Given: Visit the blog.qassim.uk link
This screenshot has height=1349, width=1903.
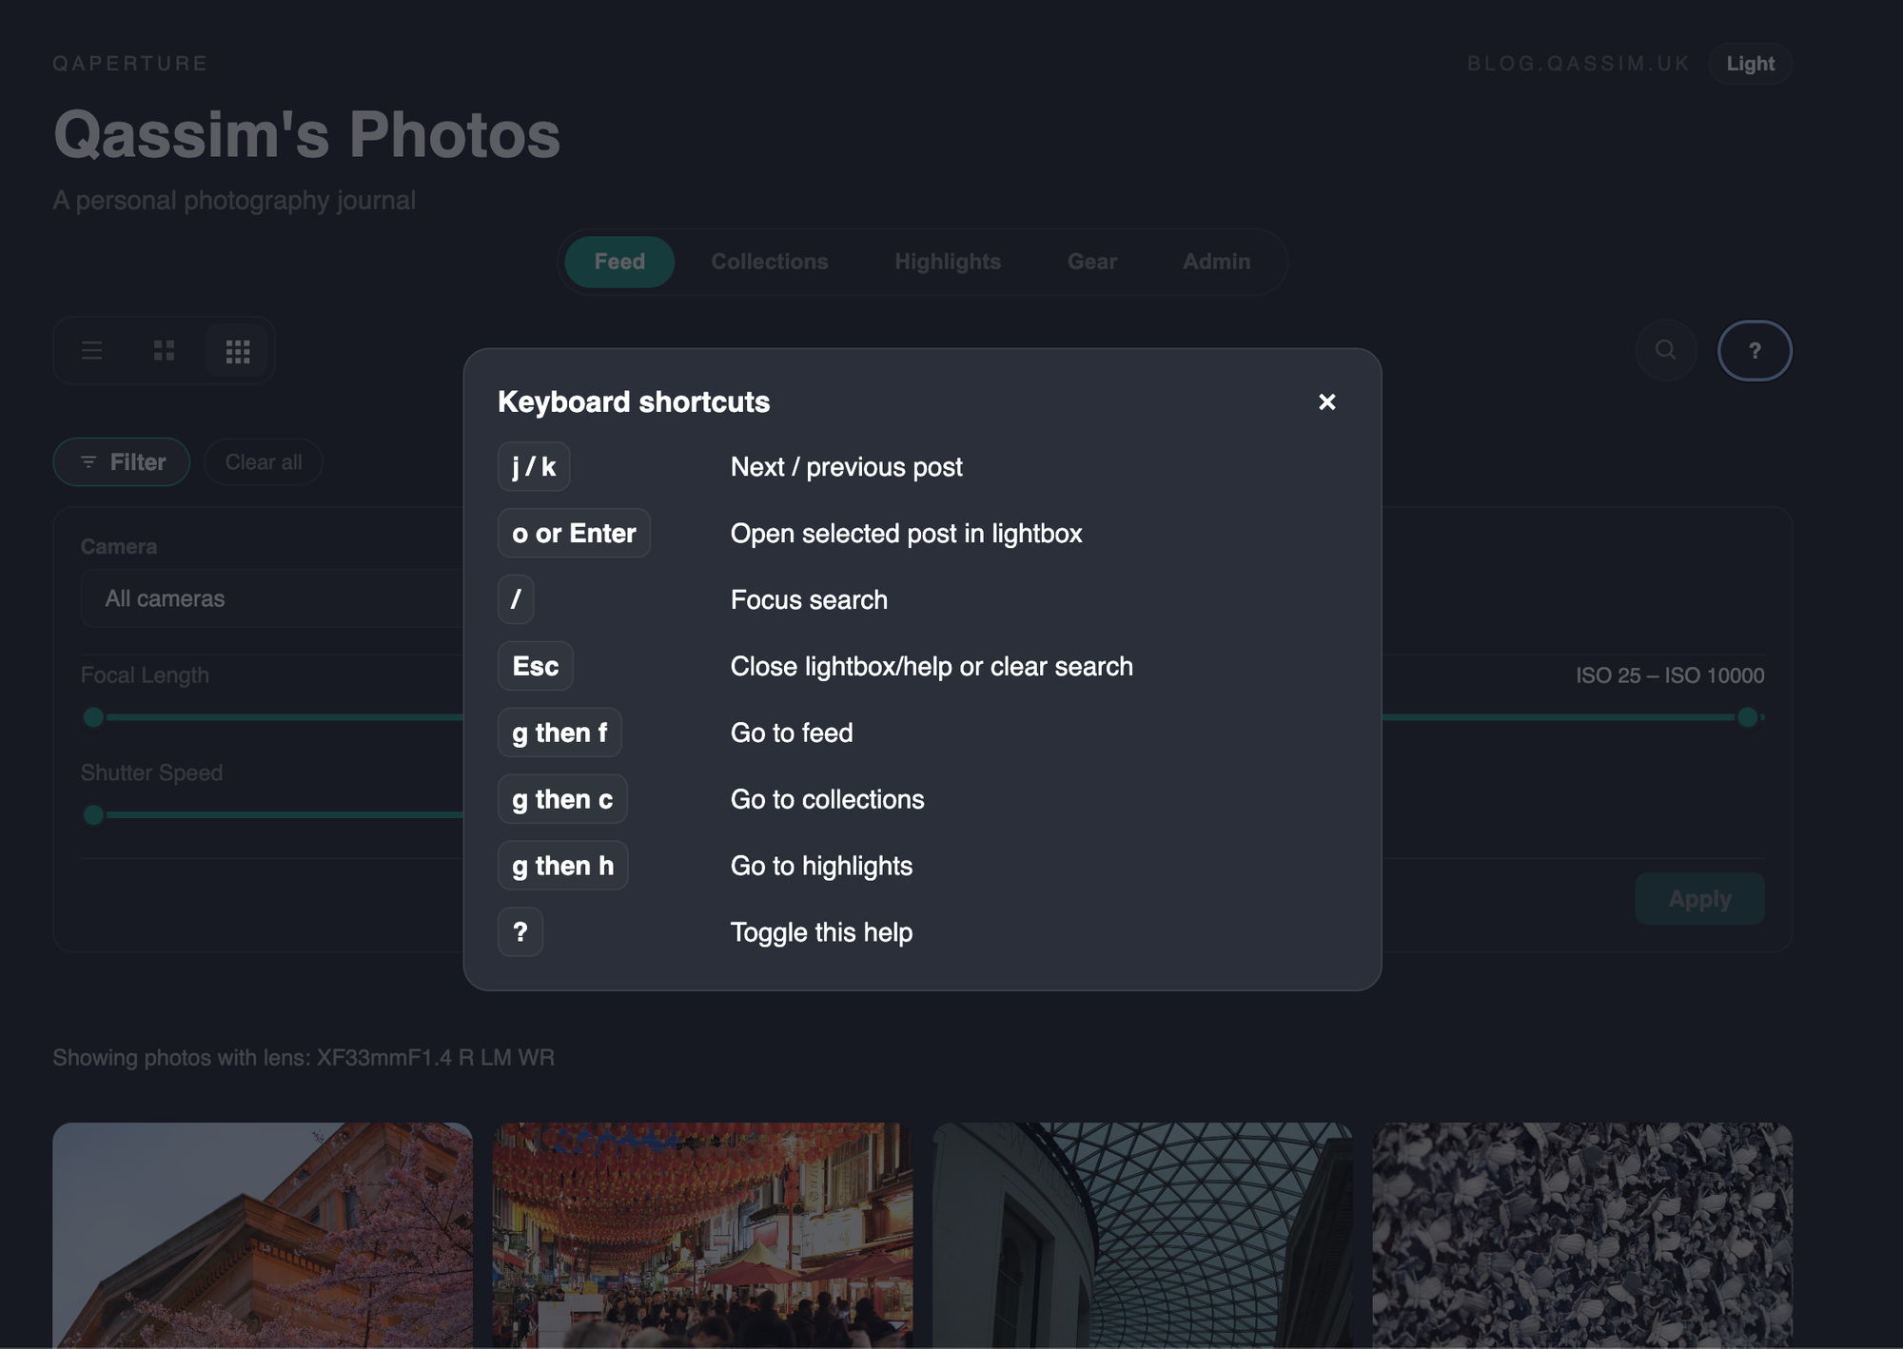Looking at the screenshot, I should (1578, 64).
